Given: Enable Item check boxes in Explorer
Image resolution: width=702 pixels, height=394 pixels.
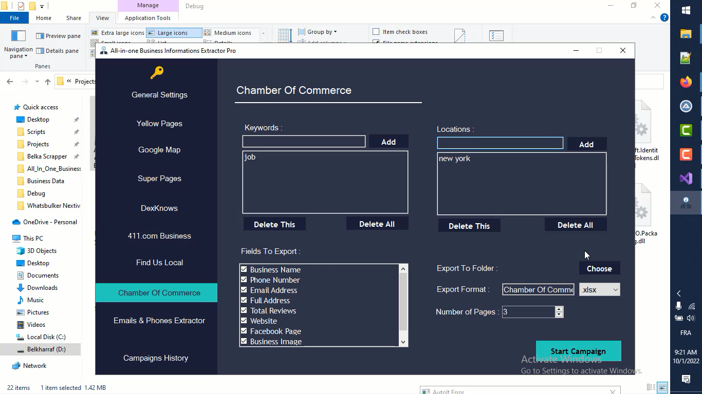Looking at the screenshot, I should (x=376, y=32).
